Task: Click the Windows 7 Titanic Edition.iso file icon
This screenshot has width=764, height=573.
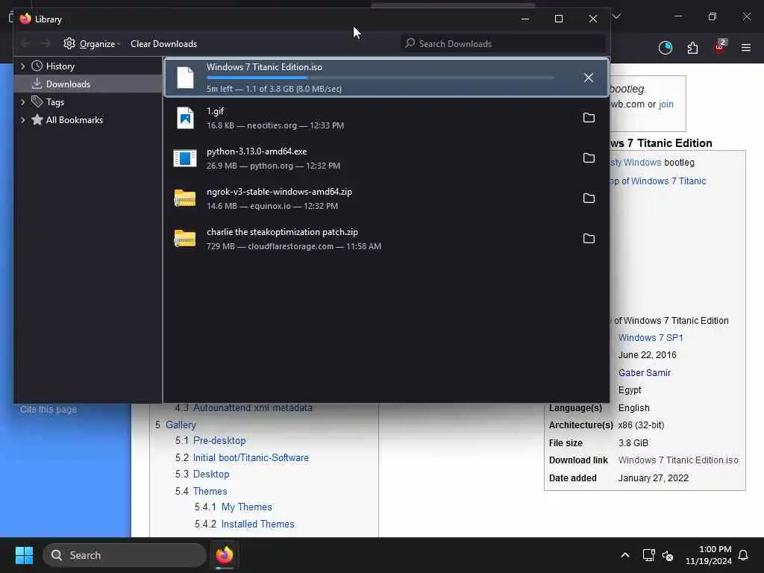Action: 185,78
